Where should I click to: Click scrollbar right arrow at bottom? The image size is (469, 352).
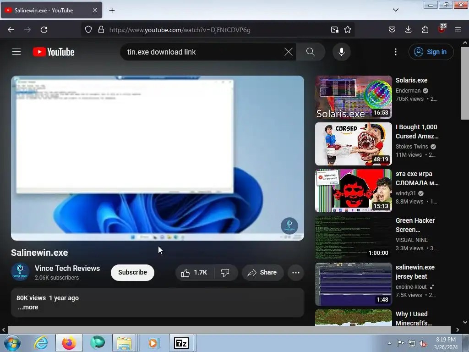pos(458,330)
